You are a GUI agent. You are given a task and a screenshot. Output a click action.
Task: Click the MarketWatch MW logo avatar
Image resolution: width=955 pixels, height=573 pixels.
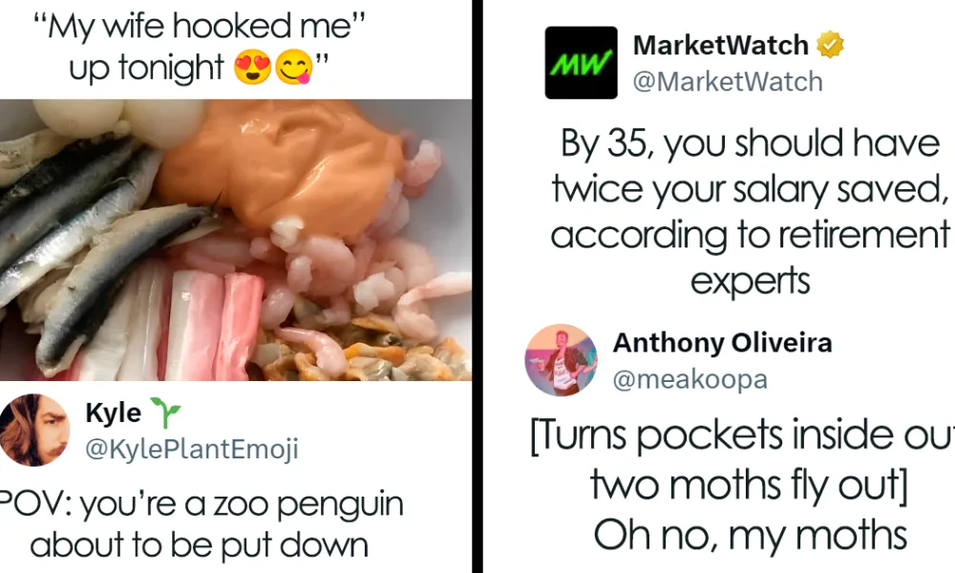coord(581,63)
